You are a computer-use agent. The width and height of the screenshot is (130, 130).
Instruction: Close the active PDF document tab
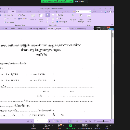68,29
